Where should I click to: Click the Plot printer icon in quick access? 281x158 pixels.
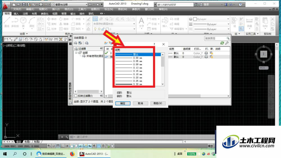(x=41, y=4)
